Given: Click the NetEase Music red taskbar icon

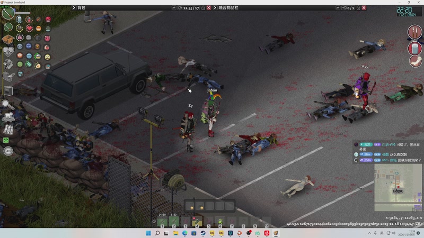Looking at the screenshot, I should 267,233.
